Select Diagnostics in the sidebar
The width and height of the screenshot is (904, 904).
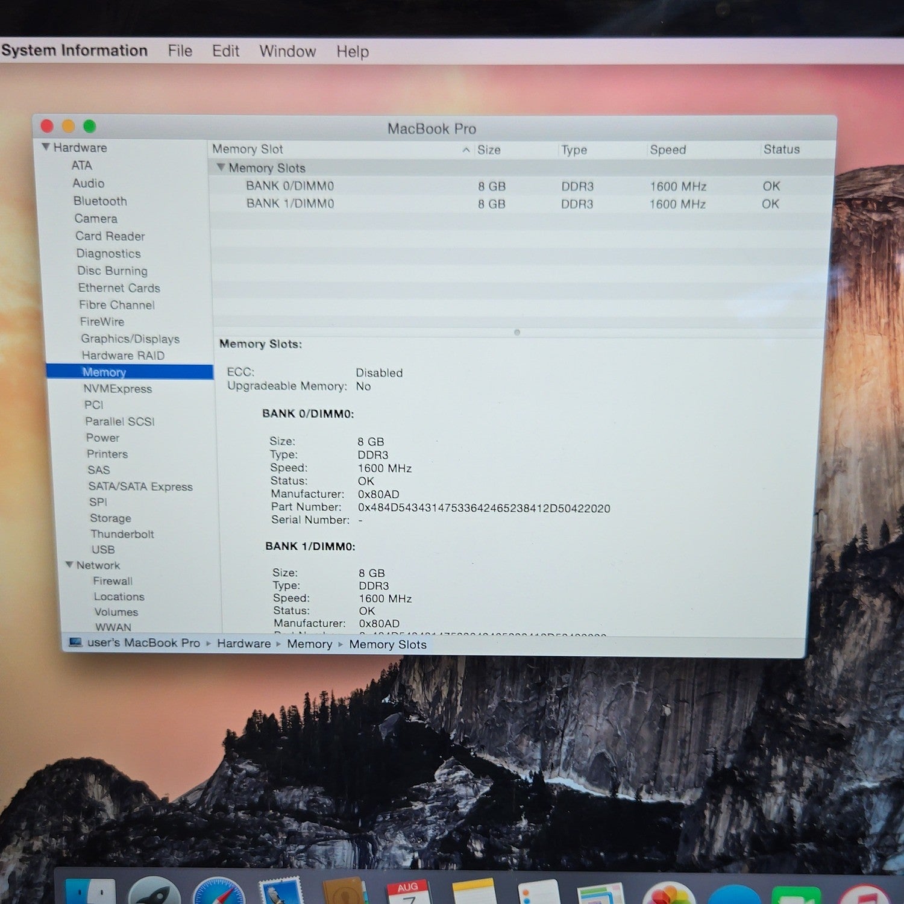pyautogui.click(x=108, y=254)
